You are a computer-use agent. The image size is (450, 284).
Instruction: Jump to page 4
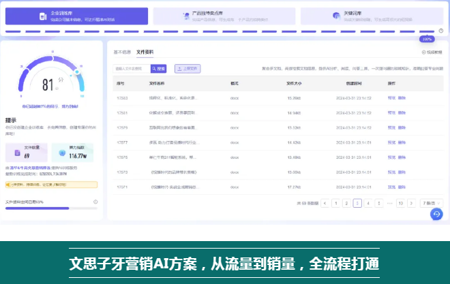point(368,203)
